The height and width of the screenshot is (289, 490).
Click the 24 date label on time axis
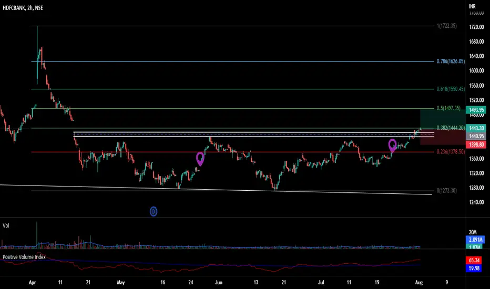191,283
